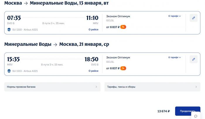Open "Тарифы, таксы и сборы" section

click(x=152, y=87)
